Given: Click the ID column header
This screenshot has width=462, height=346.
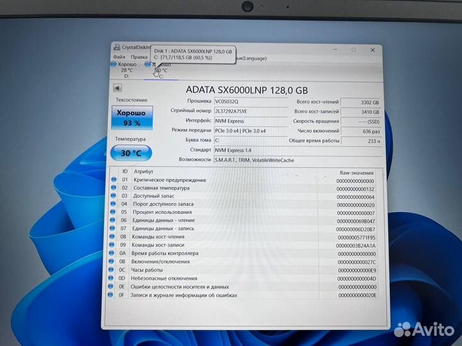Looking at the screenshot, I should (125, 171).
